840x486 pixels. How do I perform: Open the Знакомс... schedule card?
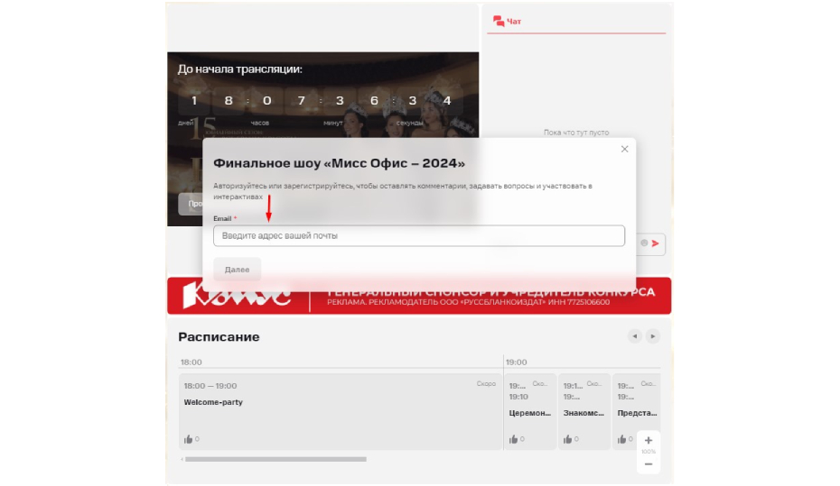point(583,411)
